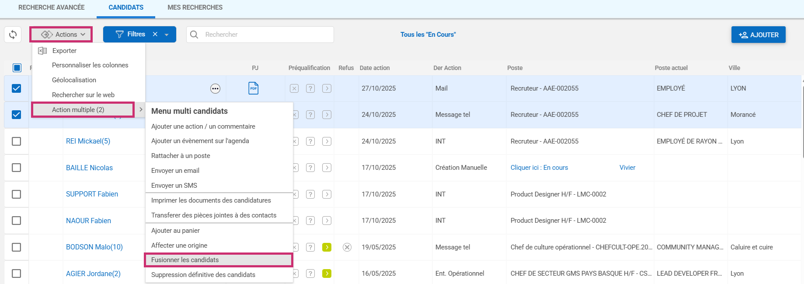This screenshot has height=284, width=804.
Task: Toggle the select-all checkbox in header
Action: (x=17, y=68)
